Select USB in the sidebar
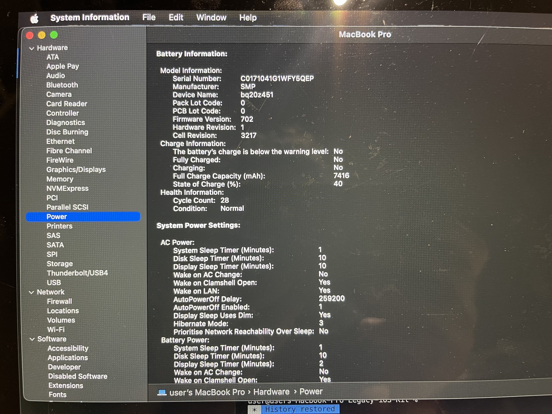 pyautogui.click(x=54, y=283)
